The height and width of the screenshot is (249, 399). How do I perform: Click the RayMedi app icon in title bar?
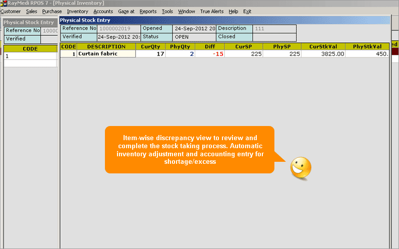[4, 3]
